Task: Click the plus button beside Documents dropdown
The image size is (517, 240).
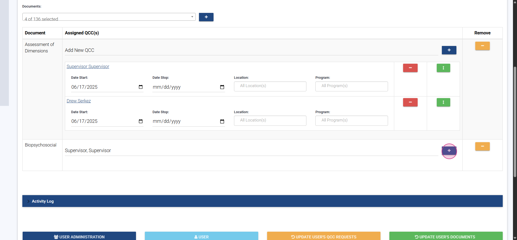Action: [x=206, y=17]
